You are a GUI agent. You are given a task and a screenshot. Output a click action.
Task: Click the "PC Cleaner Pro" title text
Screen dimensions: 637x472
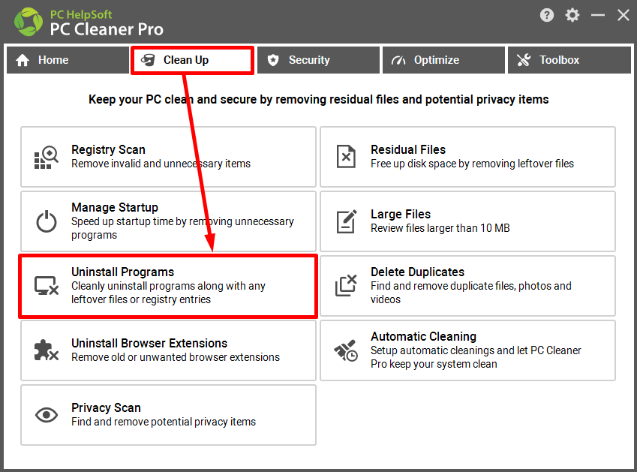coord(107,29)
